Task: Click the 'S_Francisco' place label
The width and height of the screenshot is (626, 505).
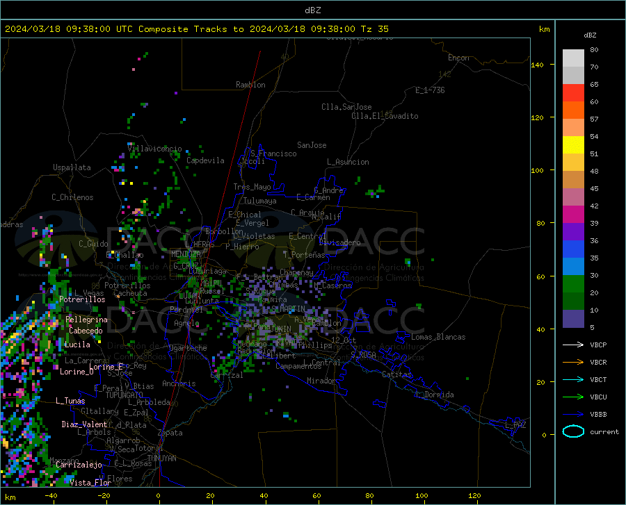Action: tap(273, 154)
